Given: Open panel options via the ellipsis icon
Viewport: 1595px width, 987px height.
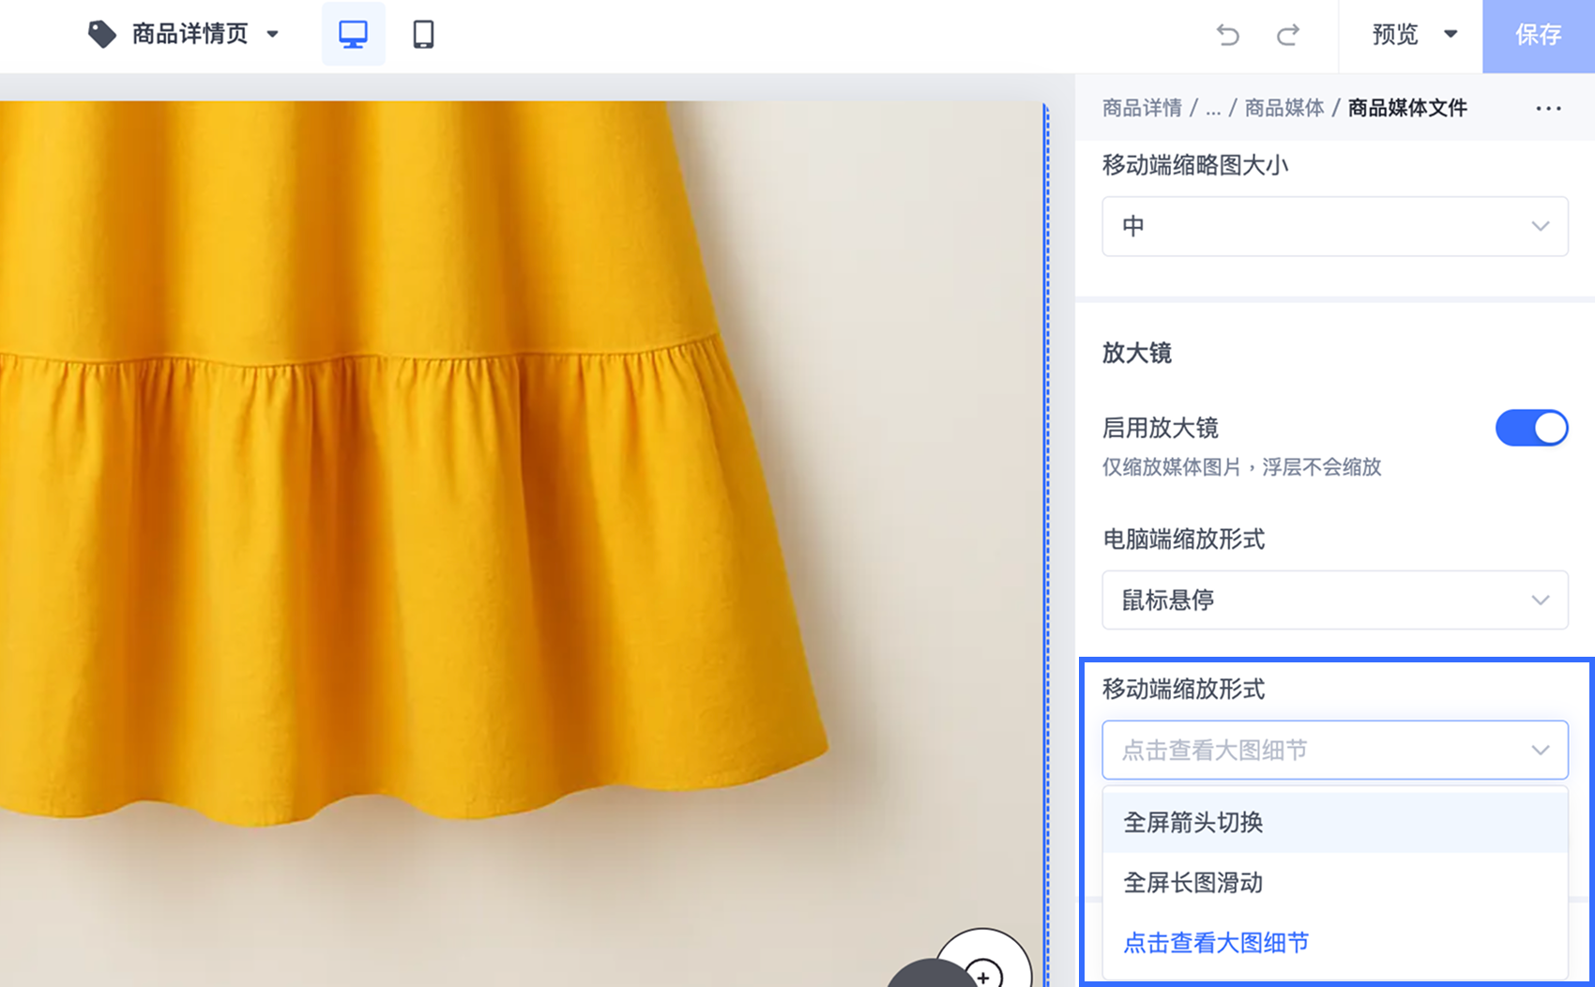Looking at the screenshot, I should click(x=1546, y=108).
